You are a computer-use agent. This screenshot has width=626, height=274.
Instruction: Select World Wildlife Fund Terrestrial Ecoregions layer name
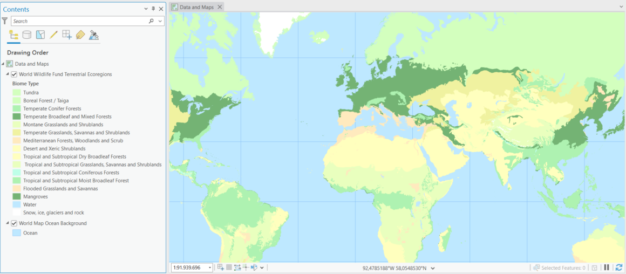point(65,74)
